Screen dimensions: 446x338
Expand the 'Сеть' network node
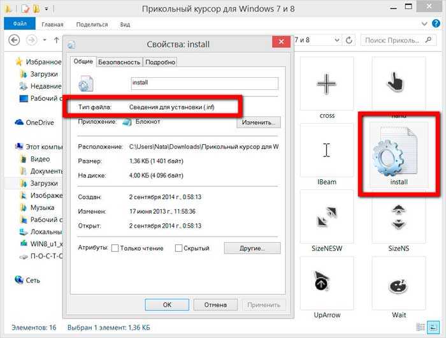pyautogui.click(x=9, y=280)
